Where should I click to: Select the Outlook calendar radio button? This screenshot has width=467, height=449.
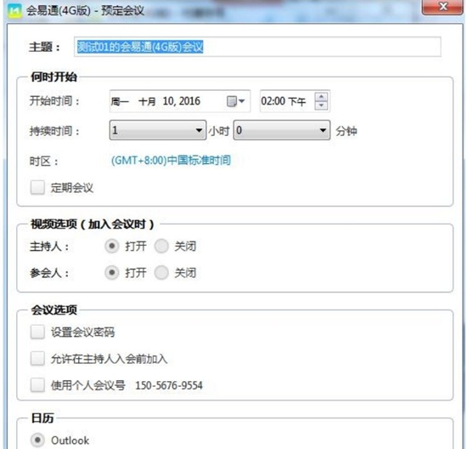coord(37,440)
